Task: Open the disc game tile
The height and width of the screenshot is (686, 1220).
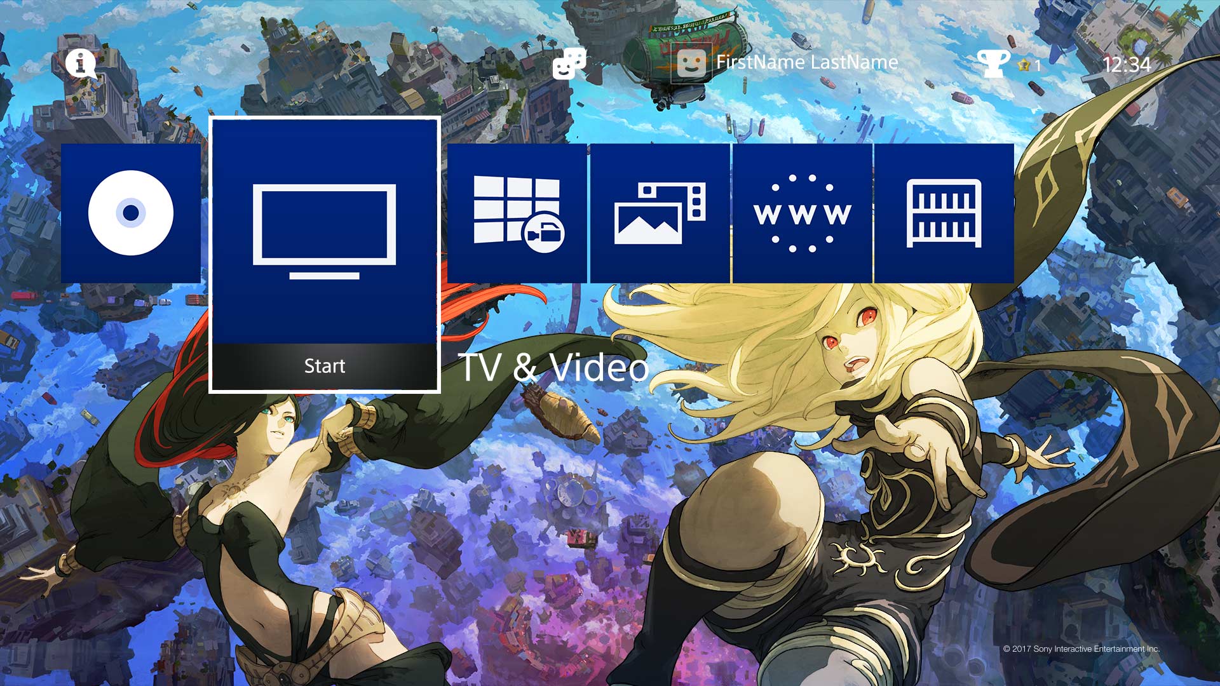Action: tap(131, 213)
